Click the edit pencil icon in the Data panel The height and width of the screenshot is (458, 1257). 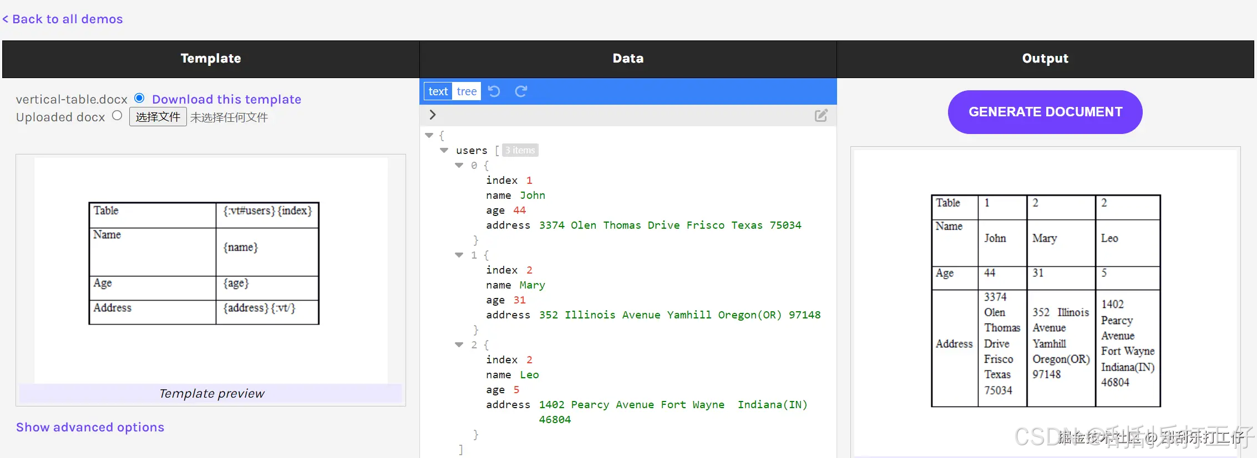click(x=821, y=115)
